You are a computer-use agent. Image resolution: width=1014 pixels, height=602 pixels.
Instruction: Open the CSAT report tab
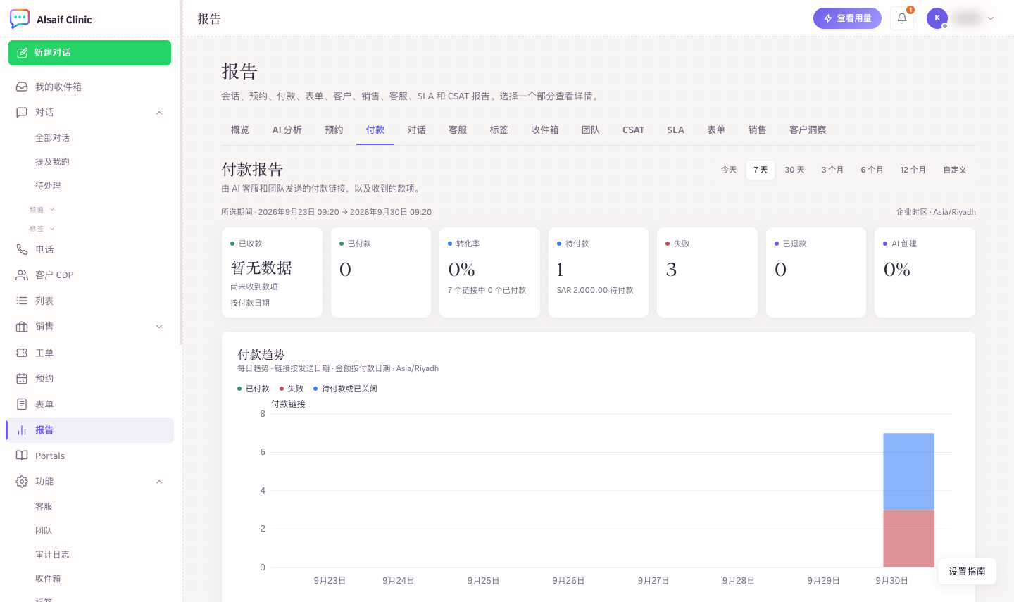(x=634, y=130)
